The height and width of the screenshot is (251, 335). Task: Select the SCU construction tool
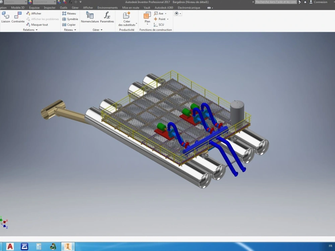click(160, 24)
